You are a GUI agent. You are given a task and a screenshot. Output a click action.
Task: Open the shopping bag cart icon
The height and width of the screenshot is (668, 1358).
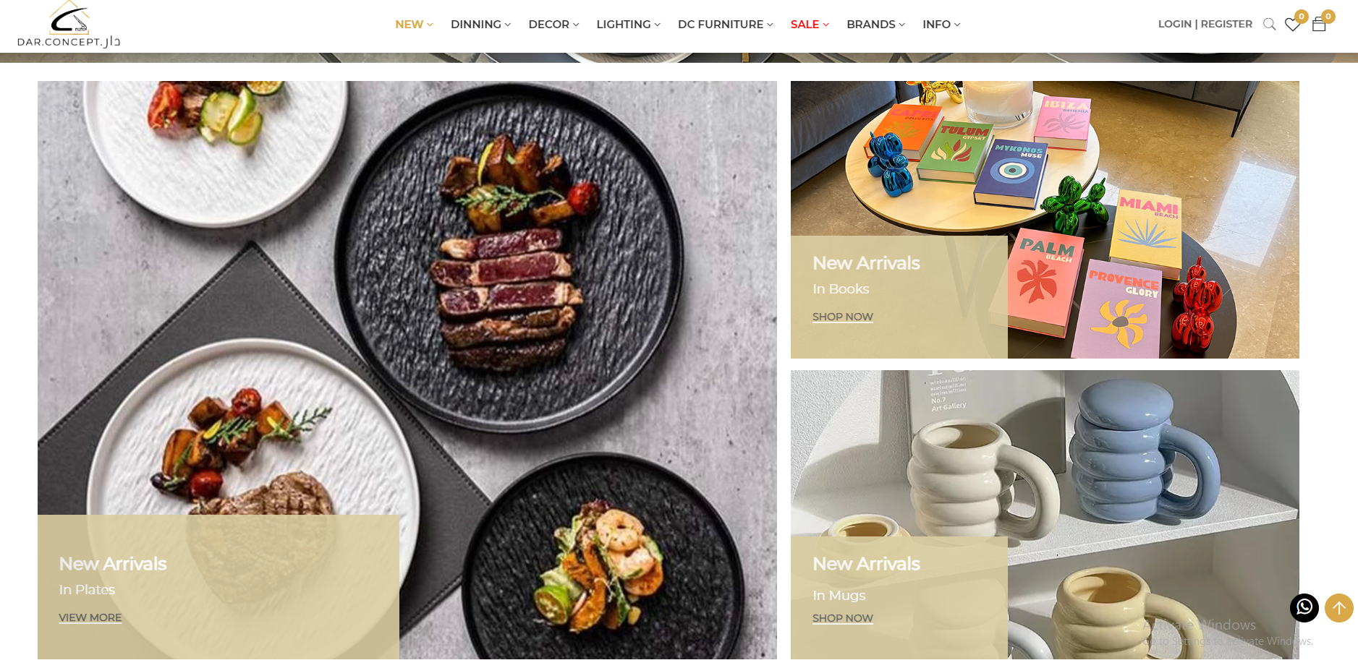(x=1319, y=25)
